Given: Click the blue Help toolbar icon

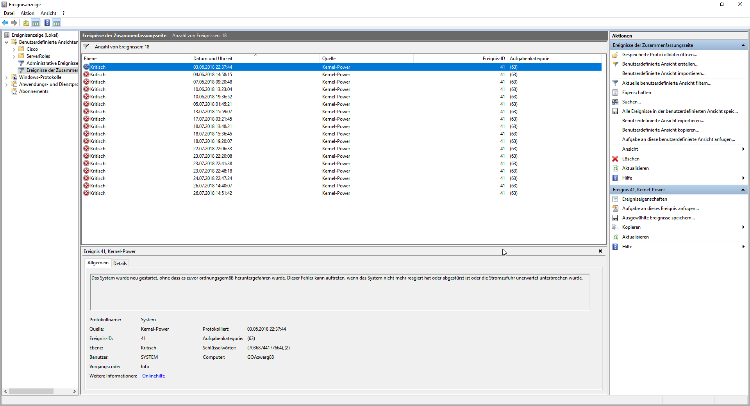Looking at the screenshot, I should [x=47, y=23].
